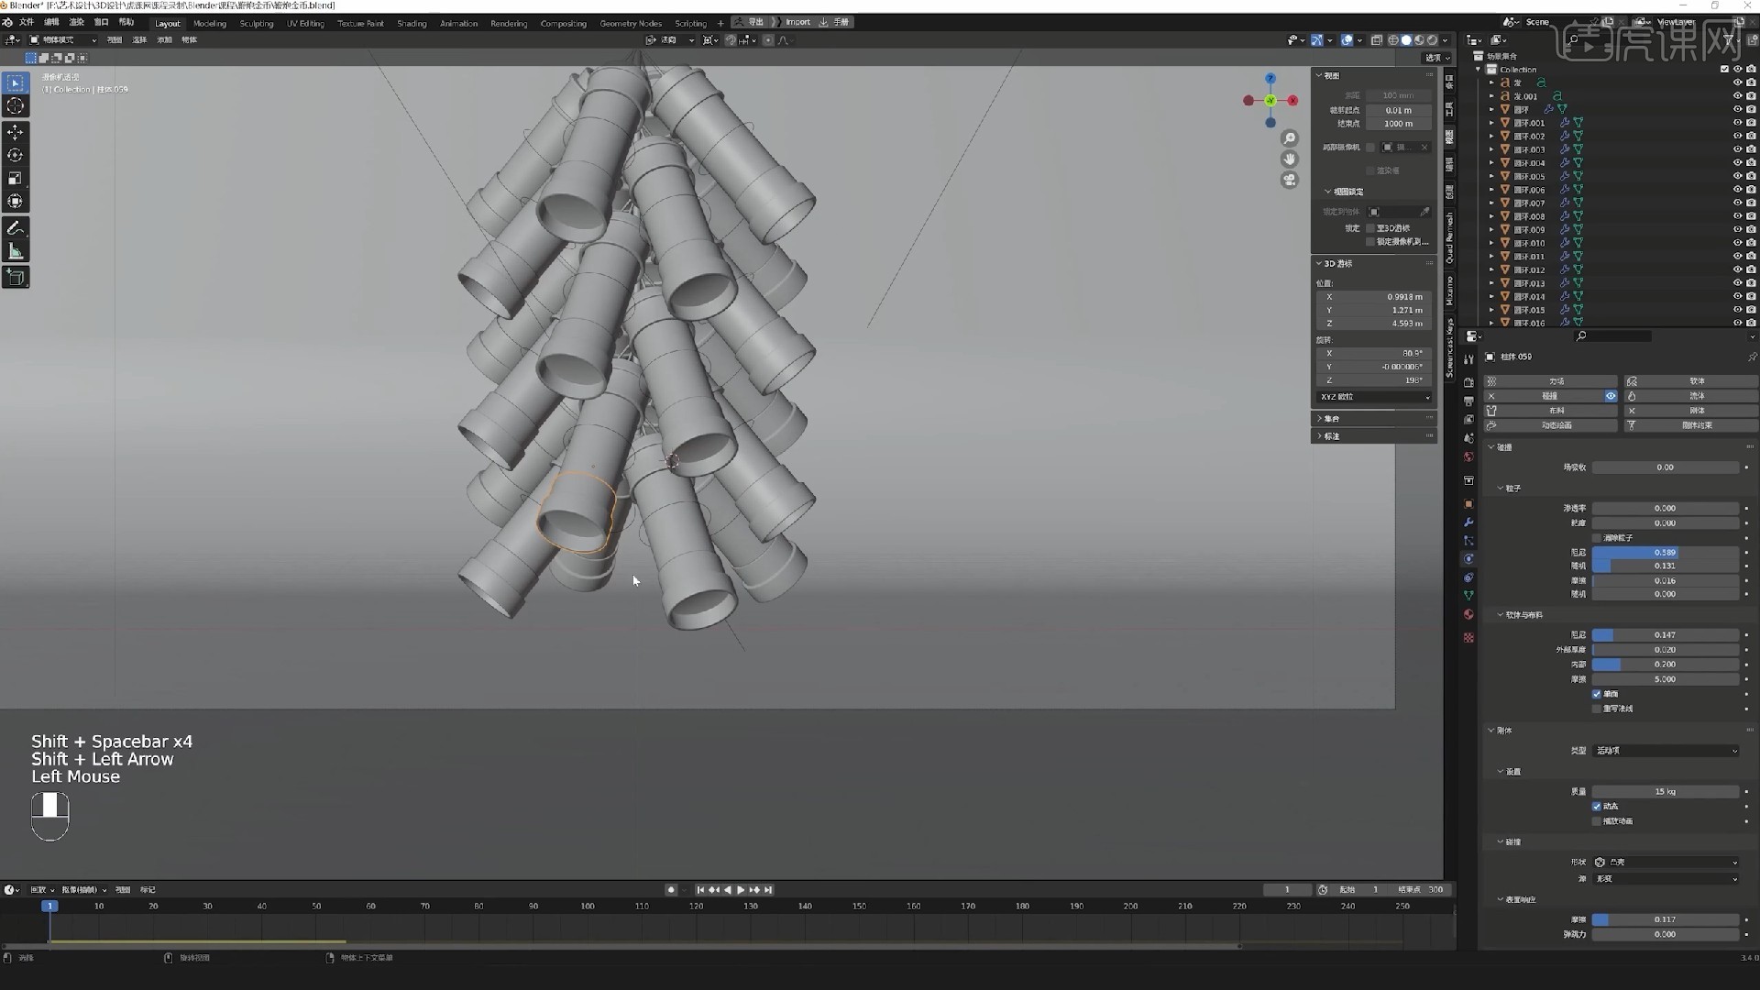Screen dimensions: 1760x990
Task: Click the viewport zoom magnifier icon
Action: pyautogui.click(x=1290, y=138)
